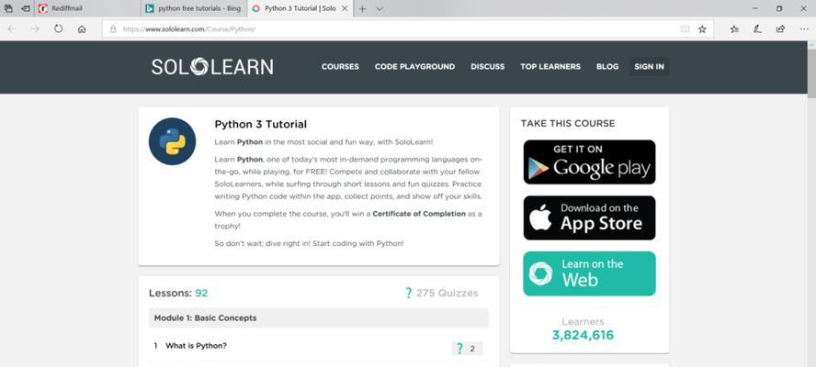This screenshot has width=816, height=367.
Task: Click the Python 3 Tutorial heading
Action: pyautogui.click(x=261, y=124)
